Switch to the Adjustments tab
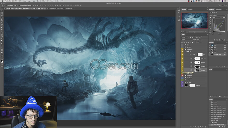Viewport: 228px width, 128px height. (218, 9)
